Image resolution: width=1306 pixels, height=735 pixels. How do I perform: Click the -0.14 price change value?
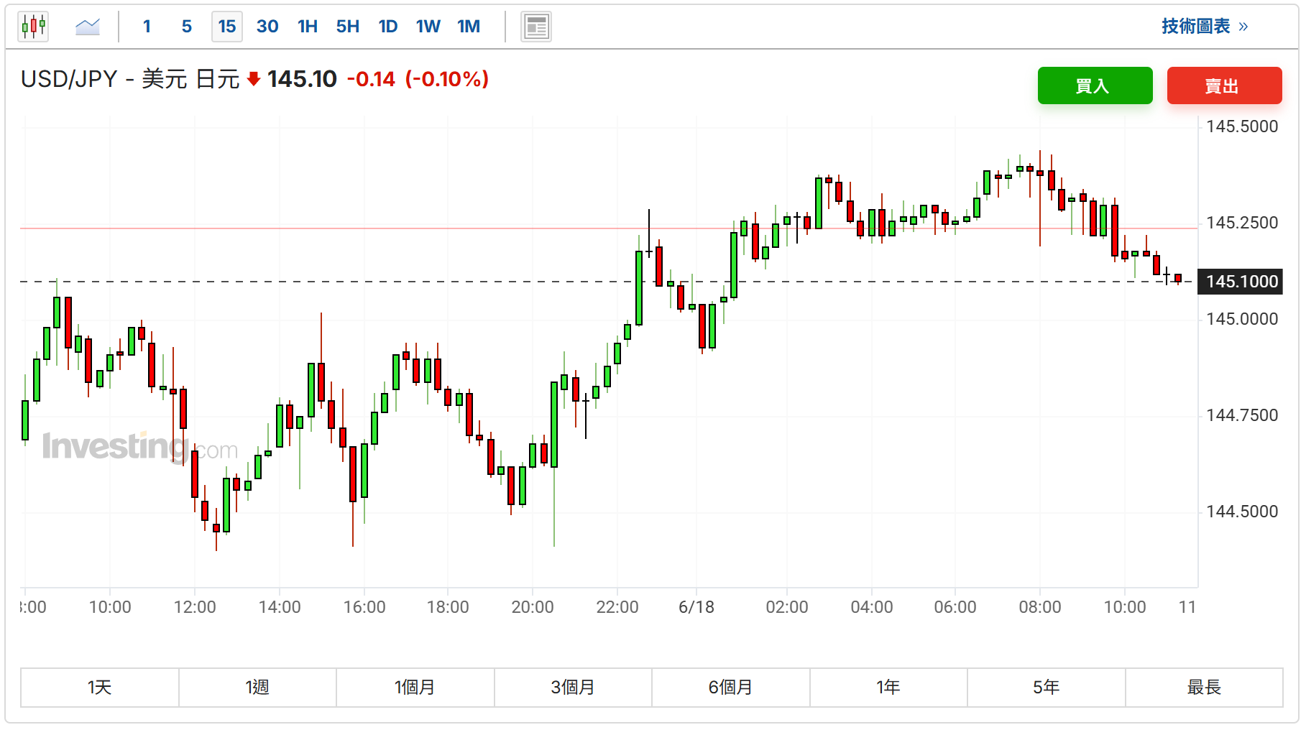pyautogui.click(x=371, y=79)
